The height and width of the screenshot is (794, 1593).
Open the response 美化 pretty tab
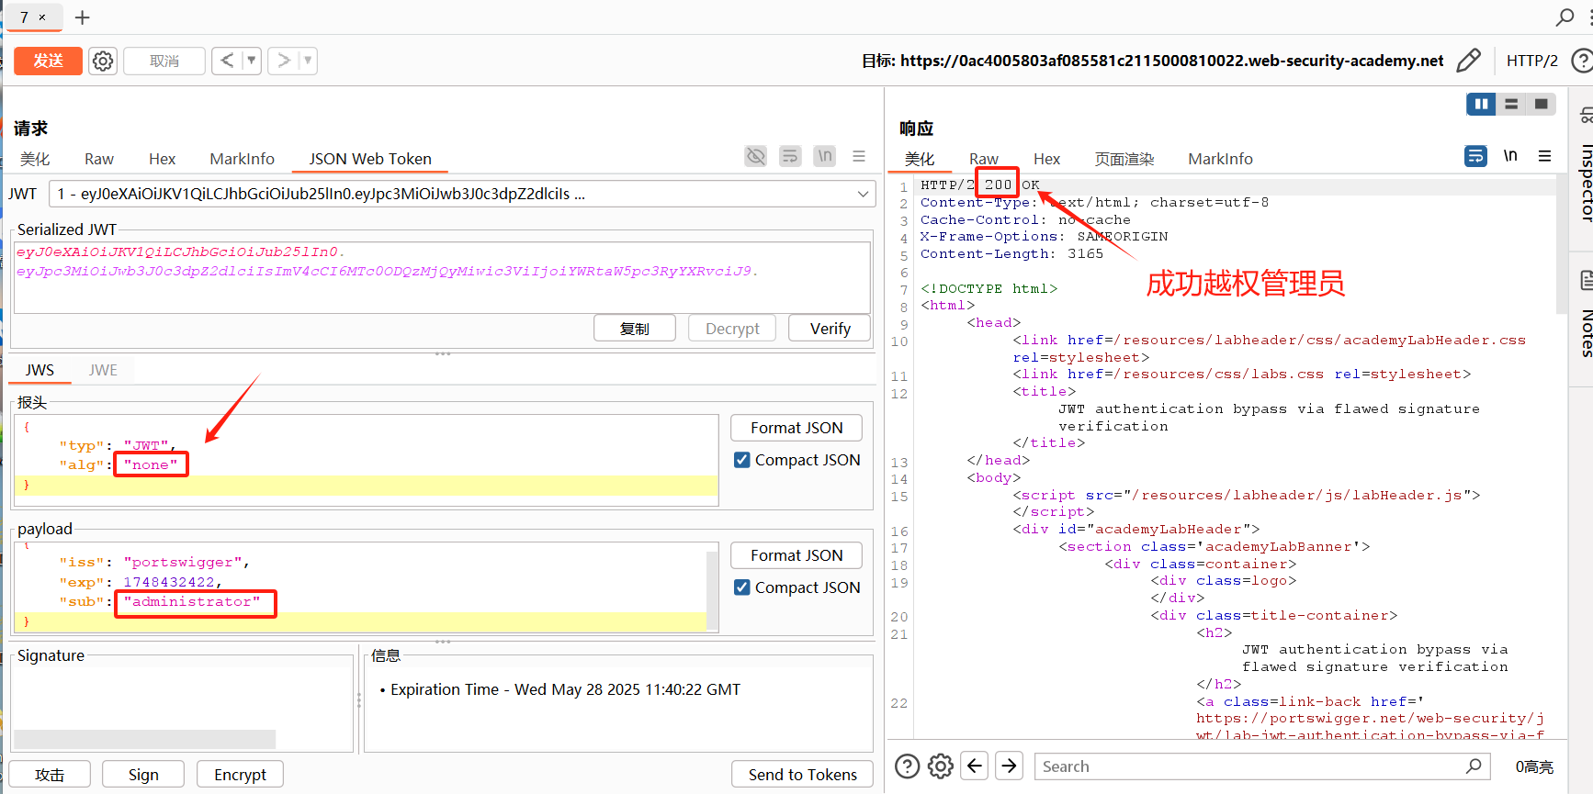point(920,159)
